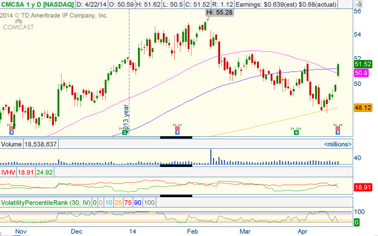
Task: Click 100 axis label in bottom panel
Action: (x=359, y=212)
